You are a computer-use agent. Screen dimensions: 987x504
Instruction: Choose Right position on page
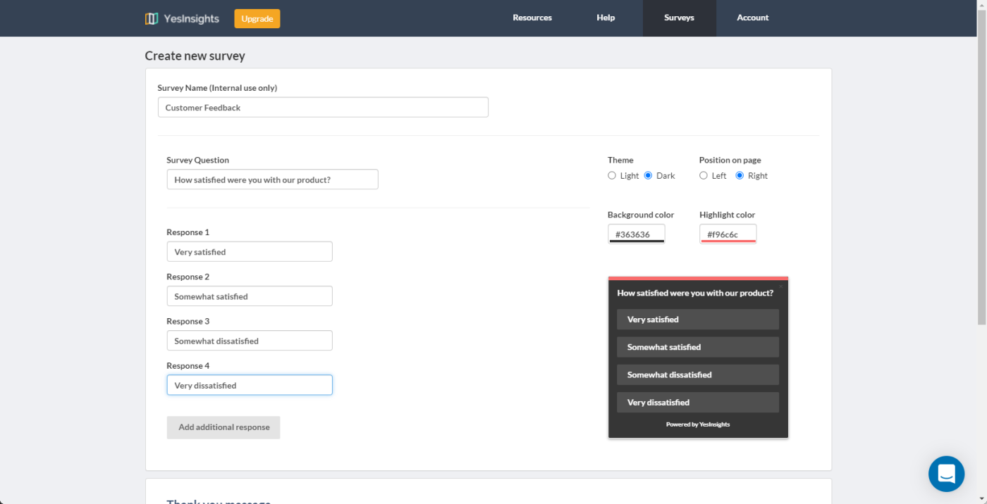pyautogui.click(x=740, y=175)
